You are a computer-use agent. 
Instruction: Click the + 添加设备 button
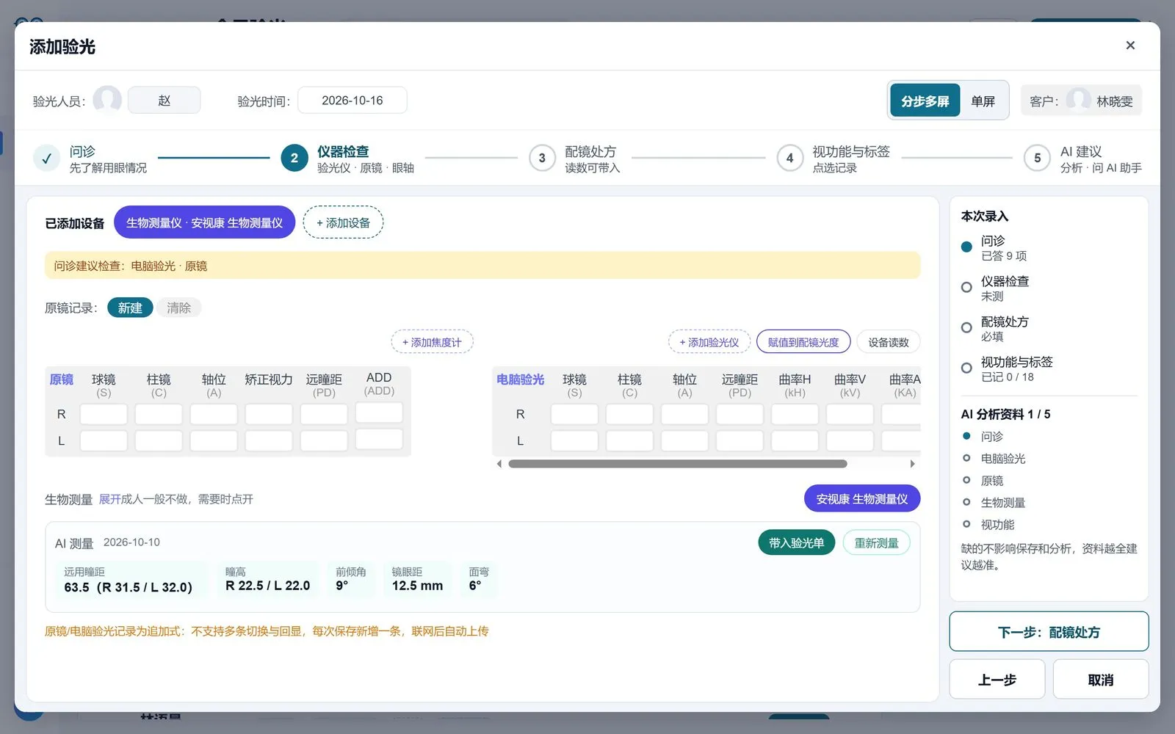coord(343,222)
